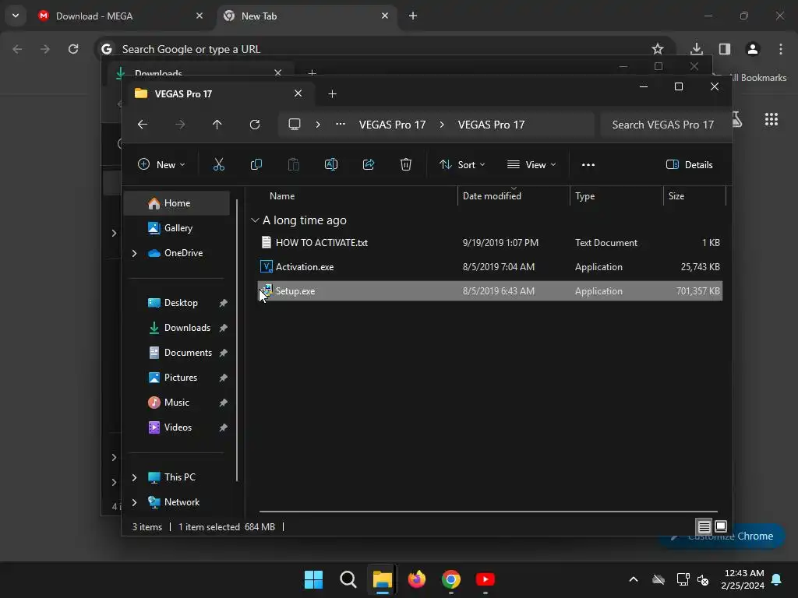Click the last VEGAS Pro 17 breadcrumb
Viewport: 798px width, 598px height.
point(491,125)
